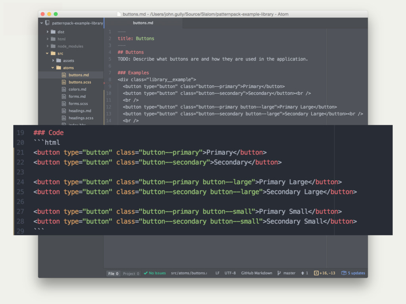Click the project name patternpack-example-library in sidebar
Image resolution: width=406 pixels, height=304 pixels.
click(77, 23)
